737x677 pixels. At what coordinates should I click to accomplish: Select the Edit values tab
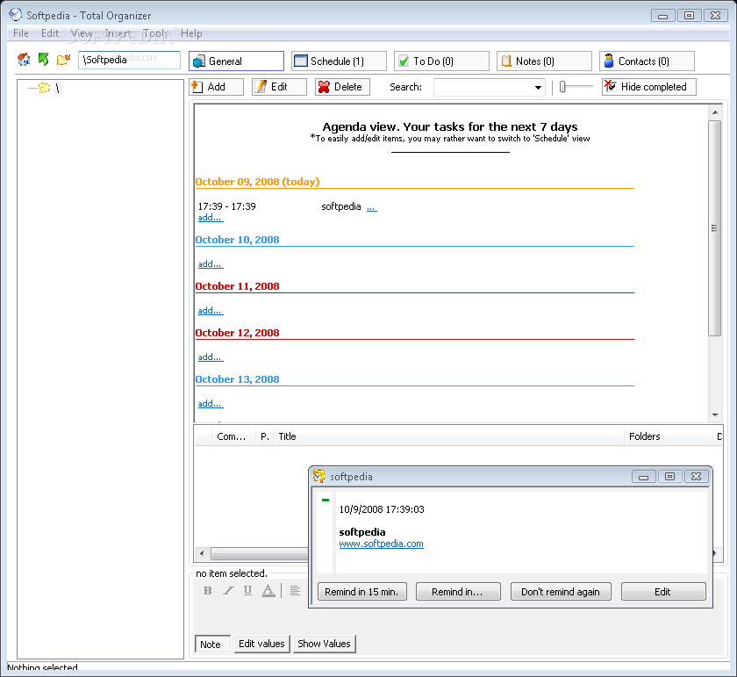tap(261, 644)
